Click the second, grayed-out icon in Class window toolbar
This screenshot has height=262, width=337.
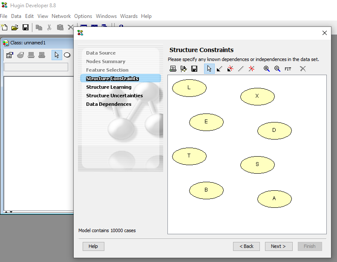click(20, 55)
